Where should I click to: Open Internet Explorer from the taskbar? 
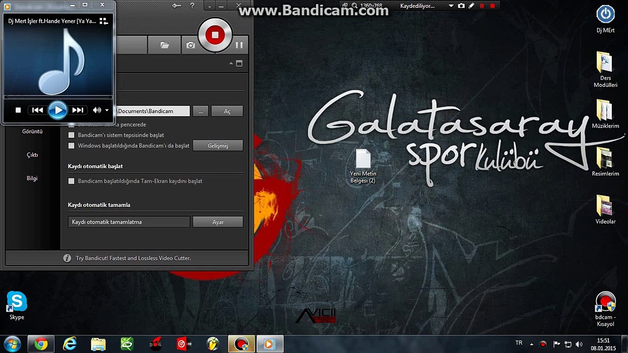70,344
